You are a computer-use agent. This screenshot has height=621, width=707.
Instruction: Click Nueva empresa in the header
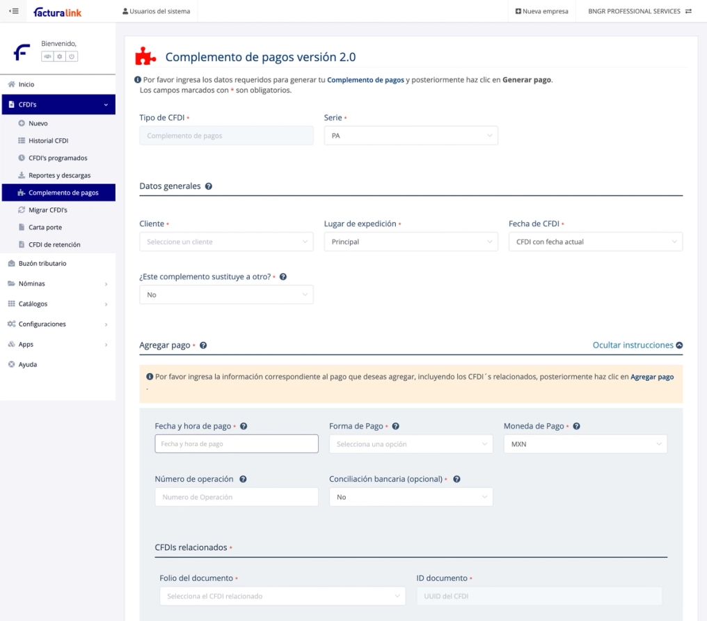[541, 11]
